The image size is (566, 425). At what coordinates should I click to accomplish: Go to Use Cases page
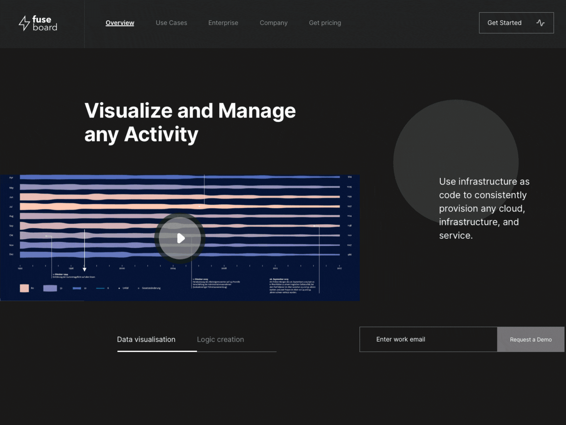(171, 23)
